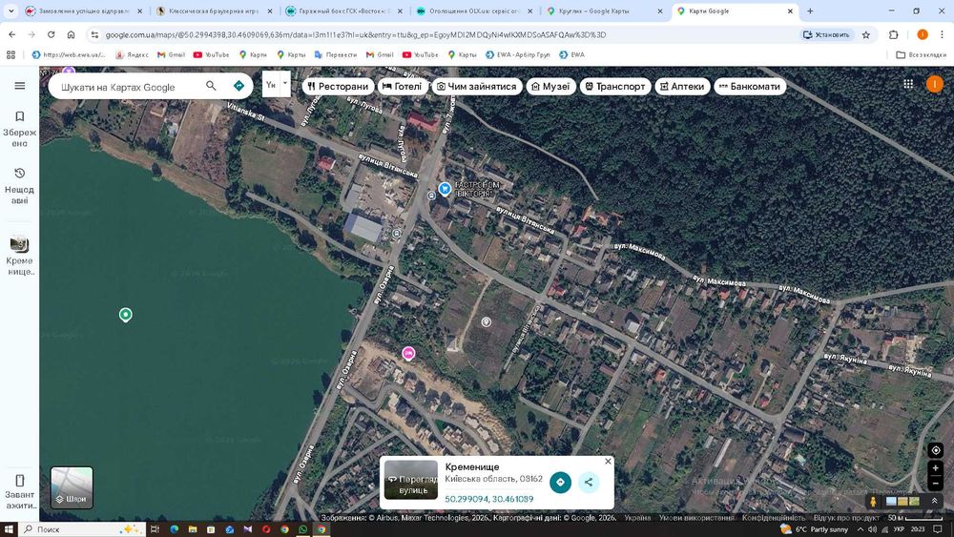Select the Готелі category chip
The height and width of the screenshot is (537, 954).
(x=402, y=87)
